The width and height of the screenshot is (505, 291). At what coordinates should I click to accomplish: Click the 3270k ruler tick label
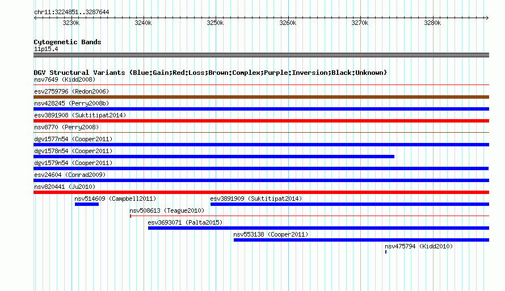(x=360, y=23)
